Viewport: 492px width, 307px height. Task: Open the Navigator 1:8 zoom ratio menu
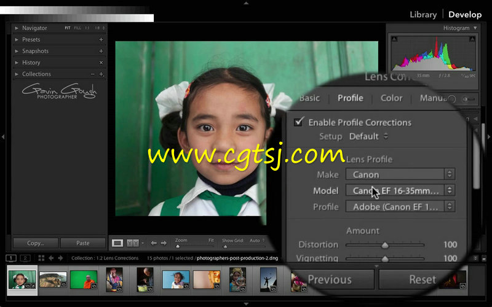(x=100, y=28)
